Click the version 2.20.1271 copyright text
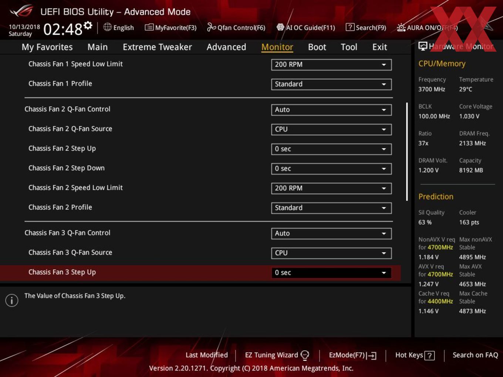 [x=251, y=368]
